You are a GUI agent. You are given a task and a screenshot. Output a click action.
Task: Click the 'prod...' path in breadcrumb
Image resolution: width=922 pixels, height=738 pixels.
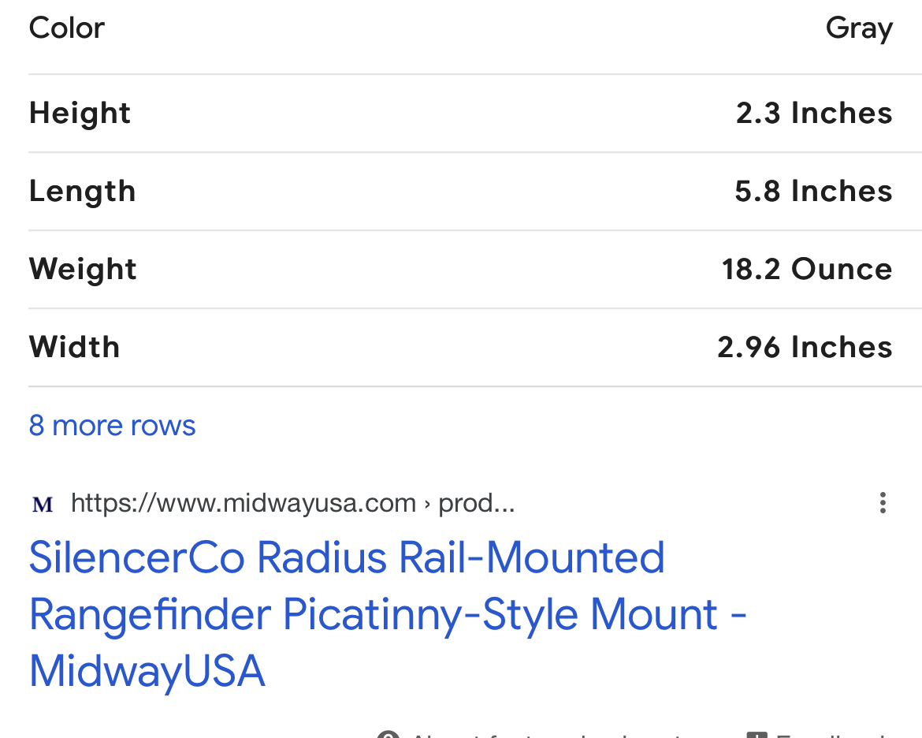point(476,503)
